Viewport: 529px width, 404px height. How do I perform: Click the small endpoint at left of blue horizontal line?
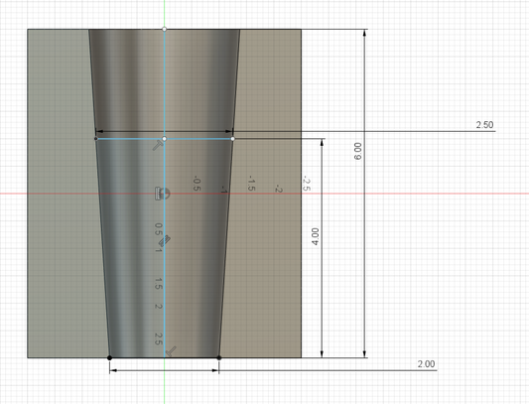(x=96, y=138)
